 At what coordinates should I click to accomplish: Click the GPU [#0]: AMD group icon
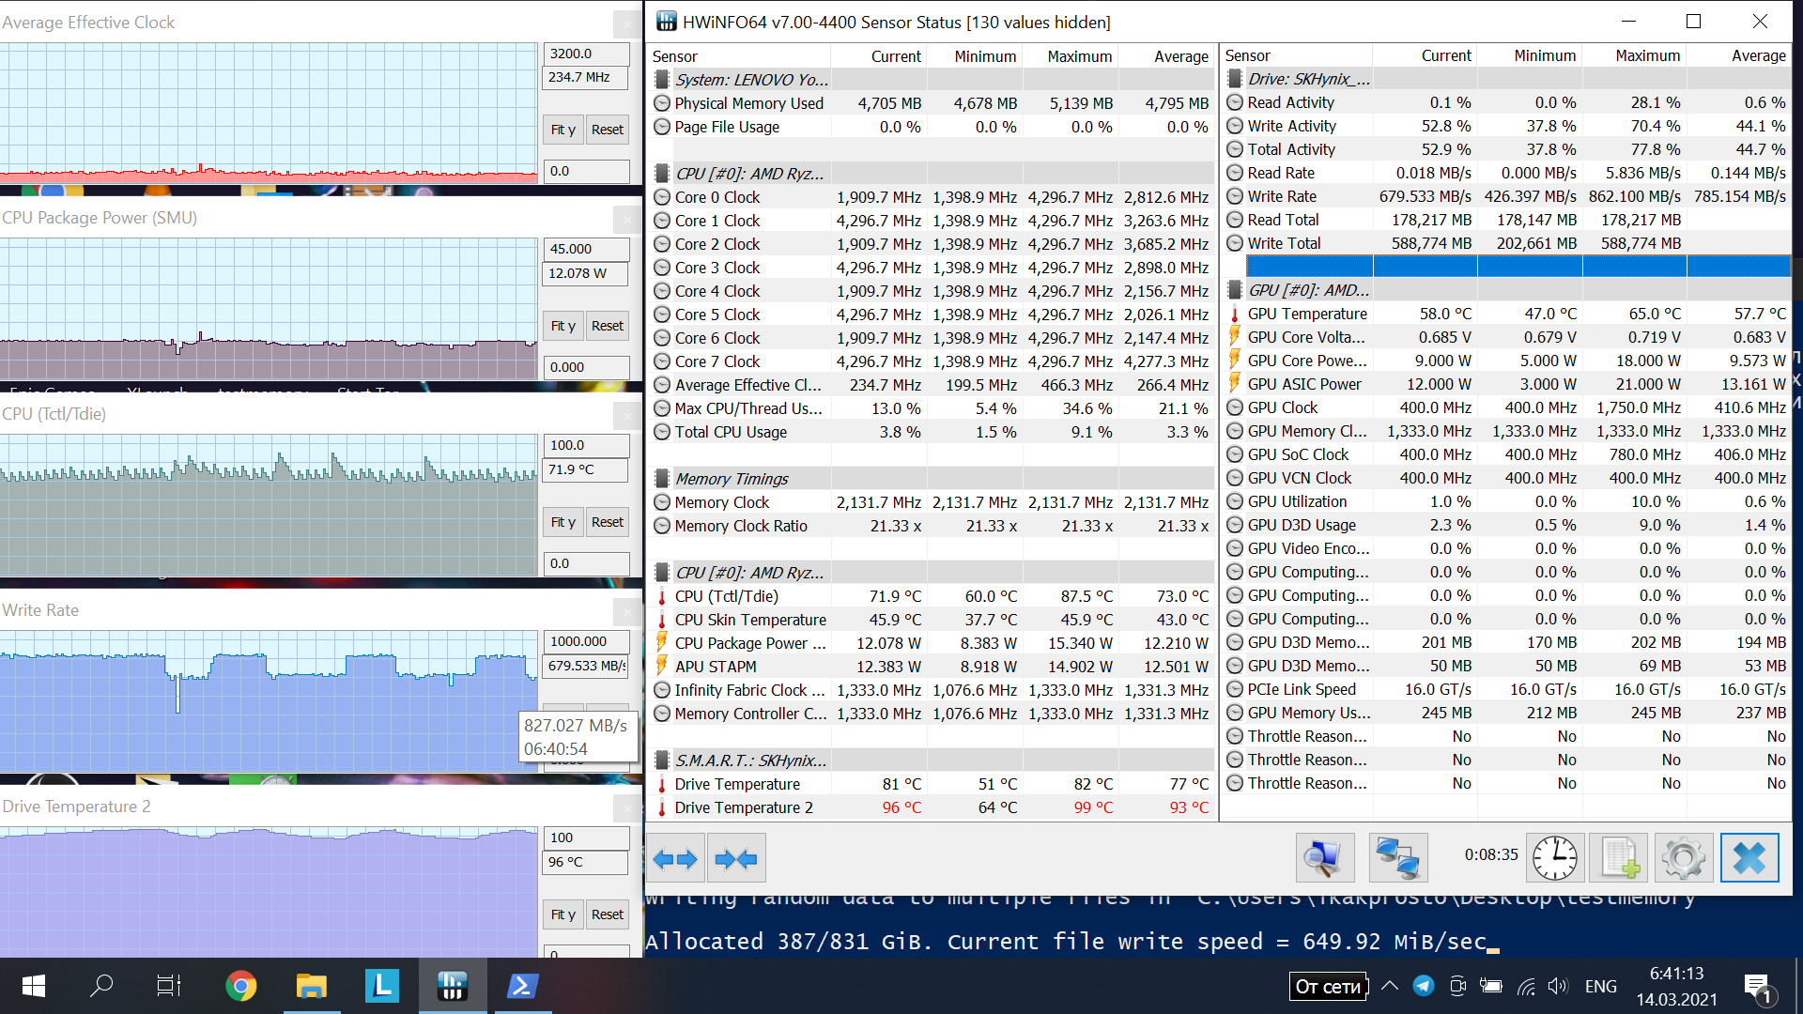(1235, 290)
